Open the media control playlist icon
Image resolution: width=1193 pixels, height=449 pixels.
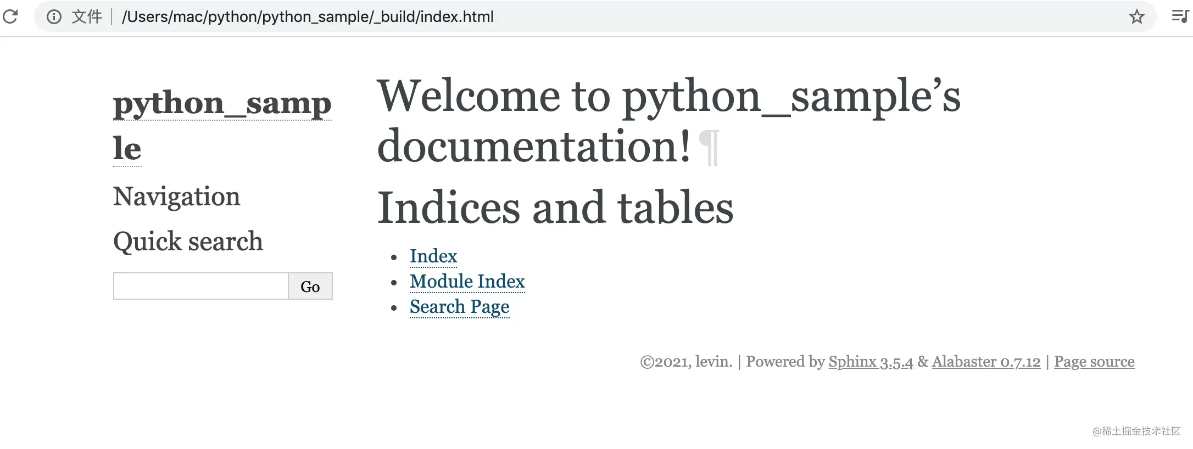point(1180,16)
